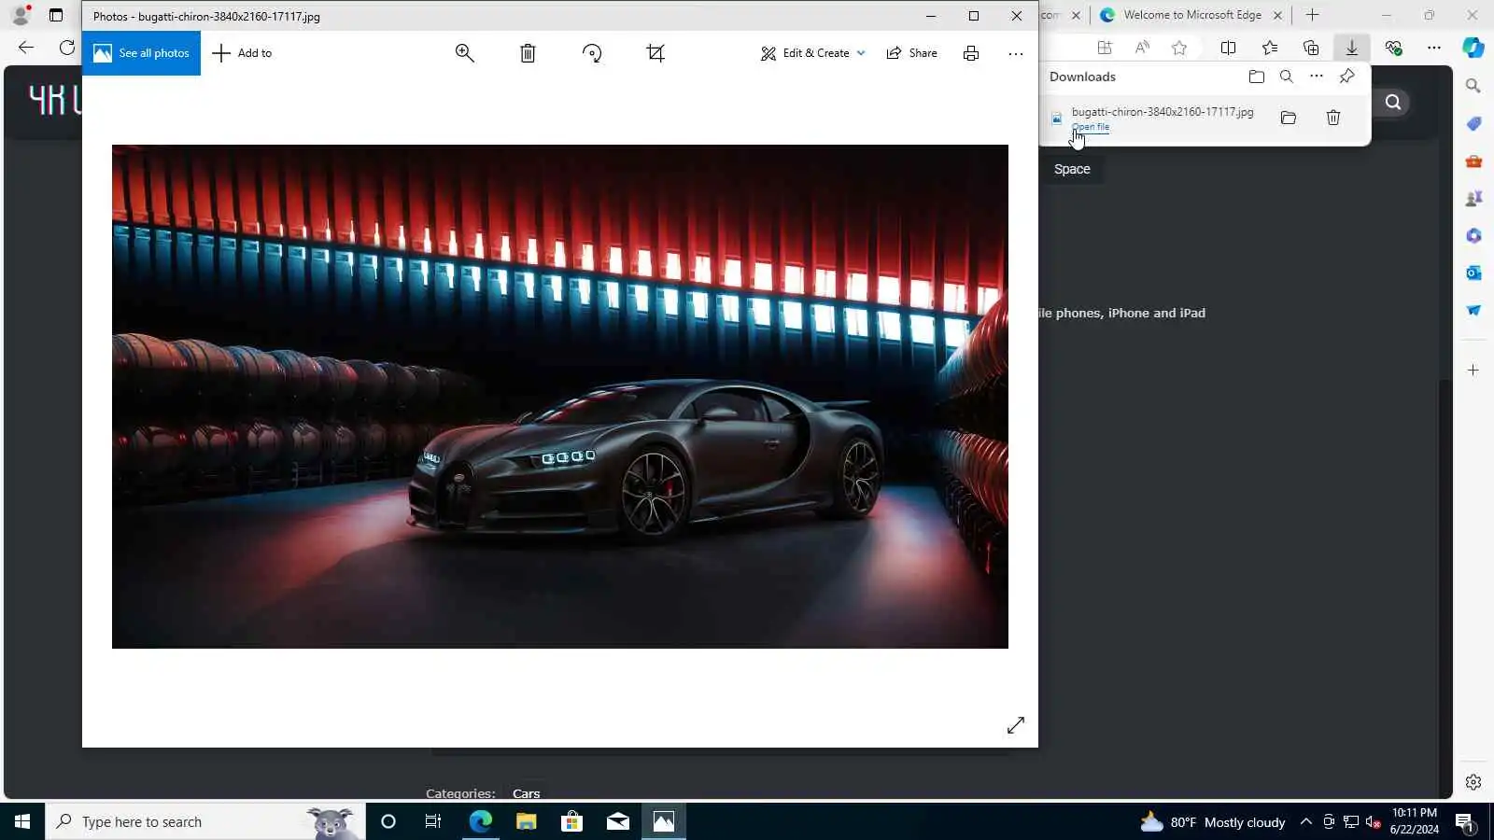
Task: Open the Windows Start menu
Action: click(22, 821)
